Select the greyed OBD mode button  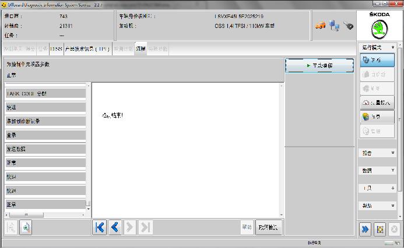[377, 75]
